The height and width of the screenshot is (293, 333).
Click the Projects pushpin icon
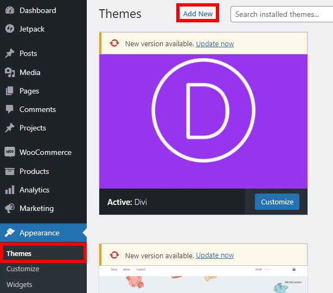point(10,128)
